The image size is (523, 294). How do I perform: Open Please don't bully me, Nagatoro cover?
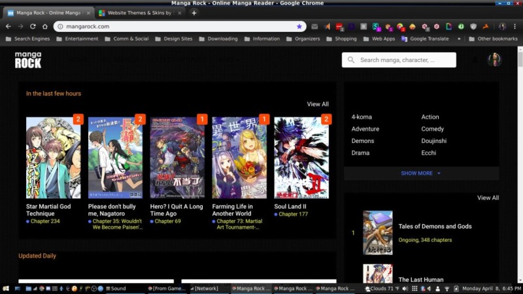click(116, 157)
